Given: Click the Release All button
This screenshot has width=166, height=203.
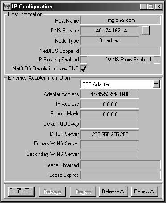Looking at the screenshot, I should (x=113, y=191).
